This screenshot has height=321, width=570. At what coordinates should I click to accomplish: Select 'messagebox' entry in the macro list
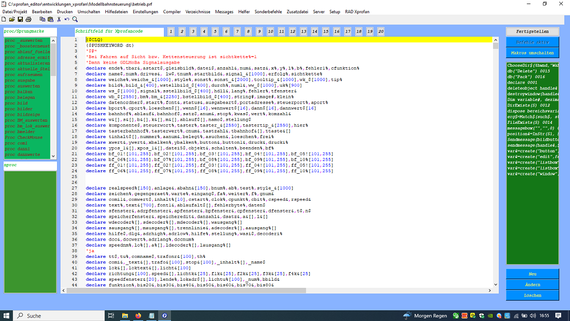(x=532, y=128)
